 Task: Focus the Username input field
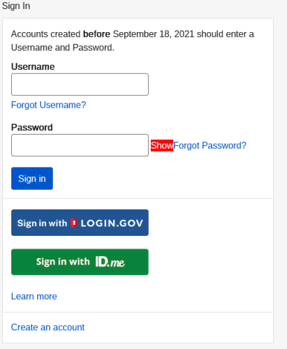point(80,84)
